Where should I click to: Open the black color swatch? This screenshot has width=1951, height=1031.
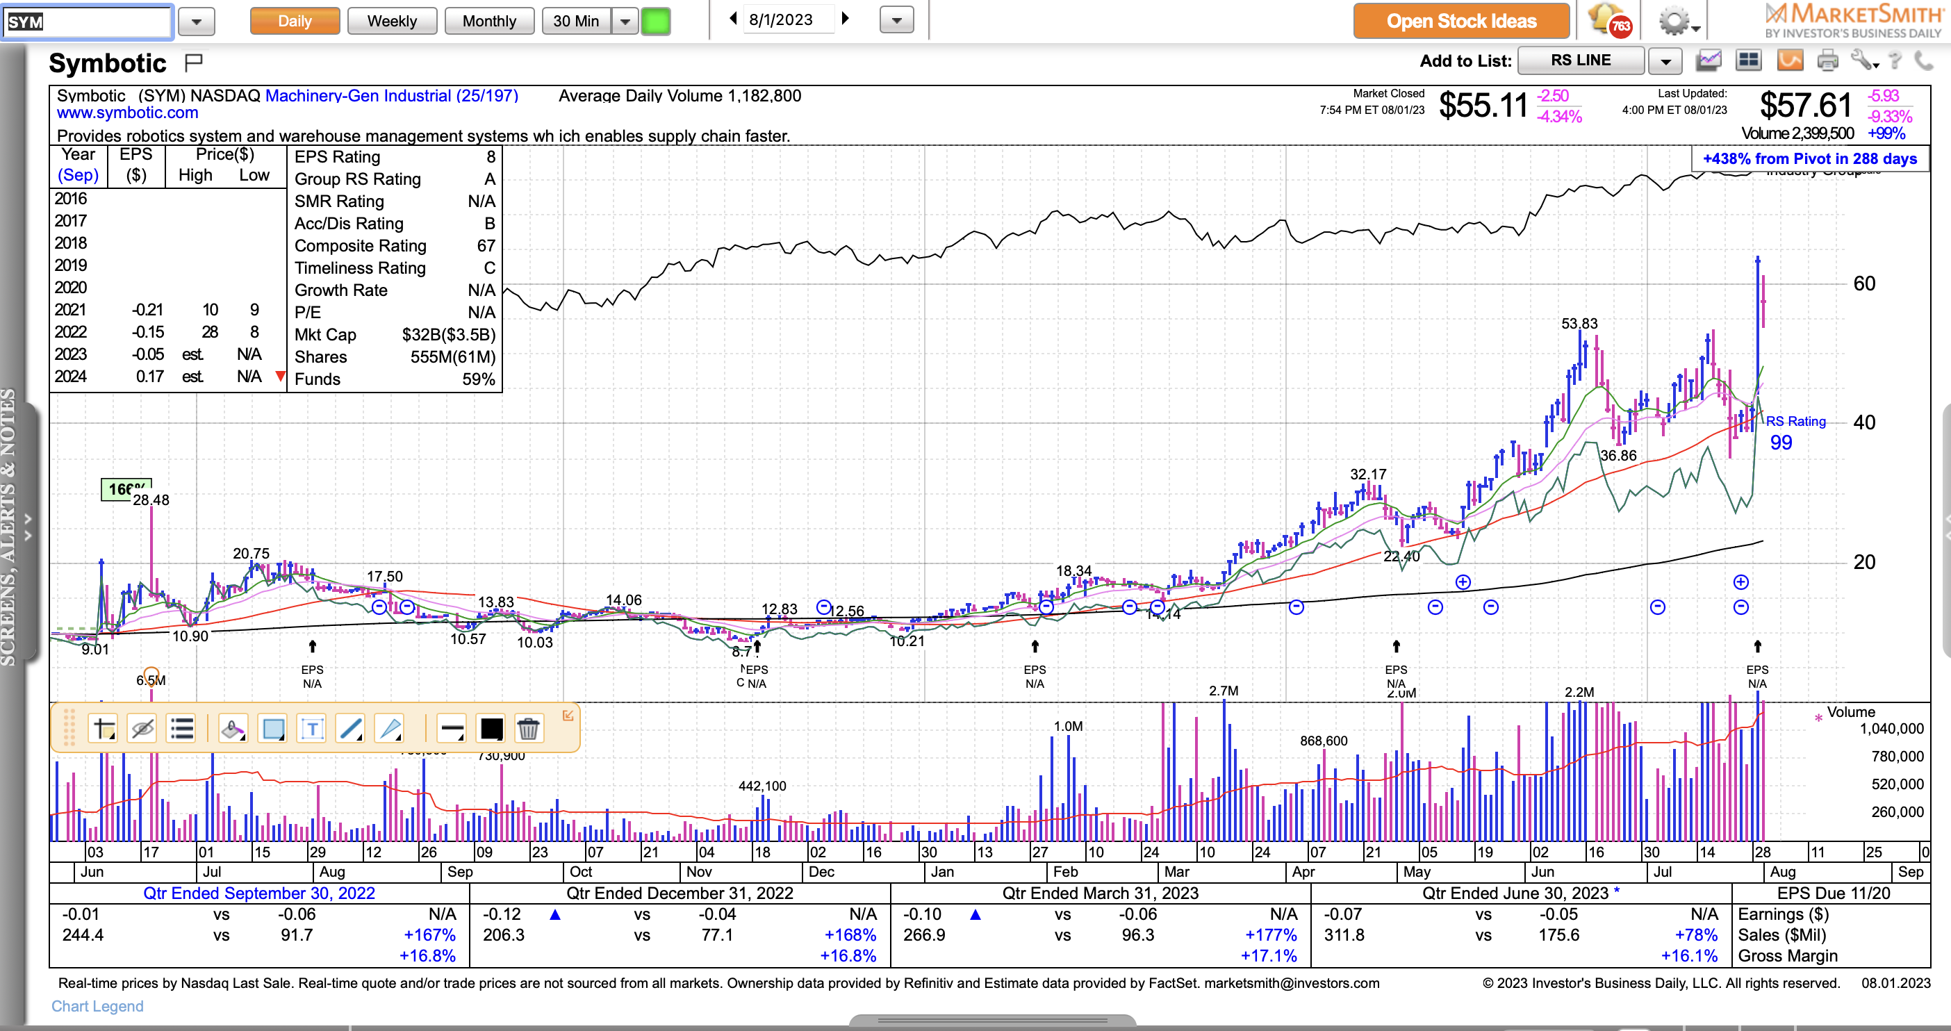(x=491, y=729)
